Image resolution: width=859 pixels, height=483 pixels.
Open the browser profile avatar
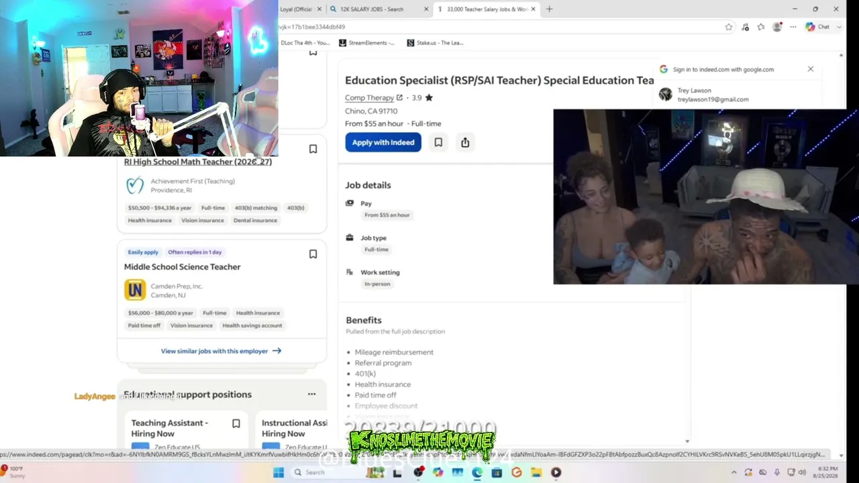pyautogui.click(x=777, y=27)
